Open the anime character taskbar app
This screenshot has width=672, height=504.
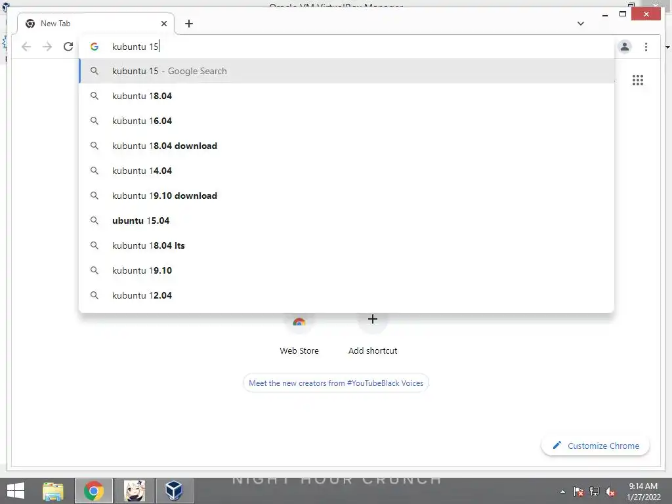coord(135,491)
